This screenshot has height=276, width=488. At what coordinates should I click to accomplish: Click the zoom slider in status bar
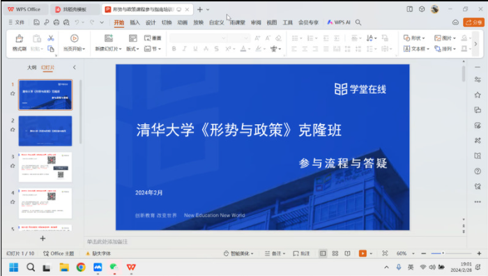coord(451,253)
